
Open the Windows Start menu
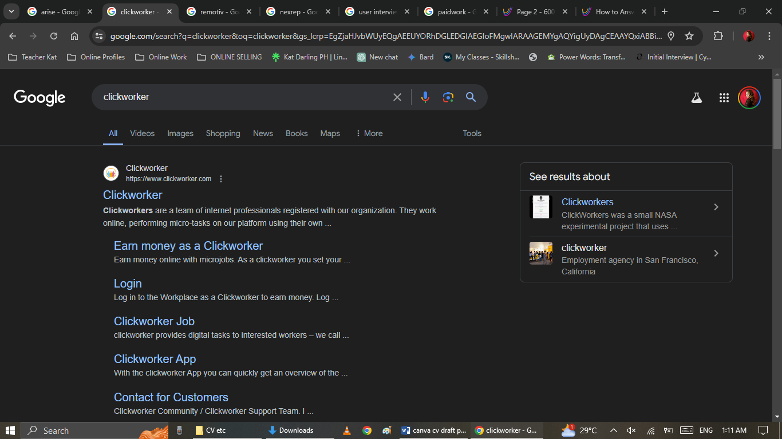point(10,430)
